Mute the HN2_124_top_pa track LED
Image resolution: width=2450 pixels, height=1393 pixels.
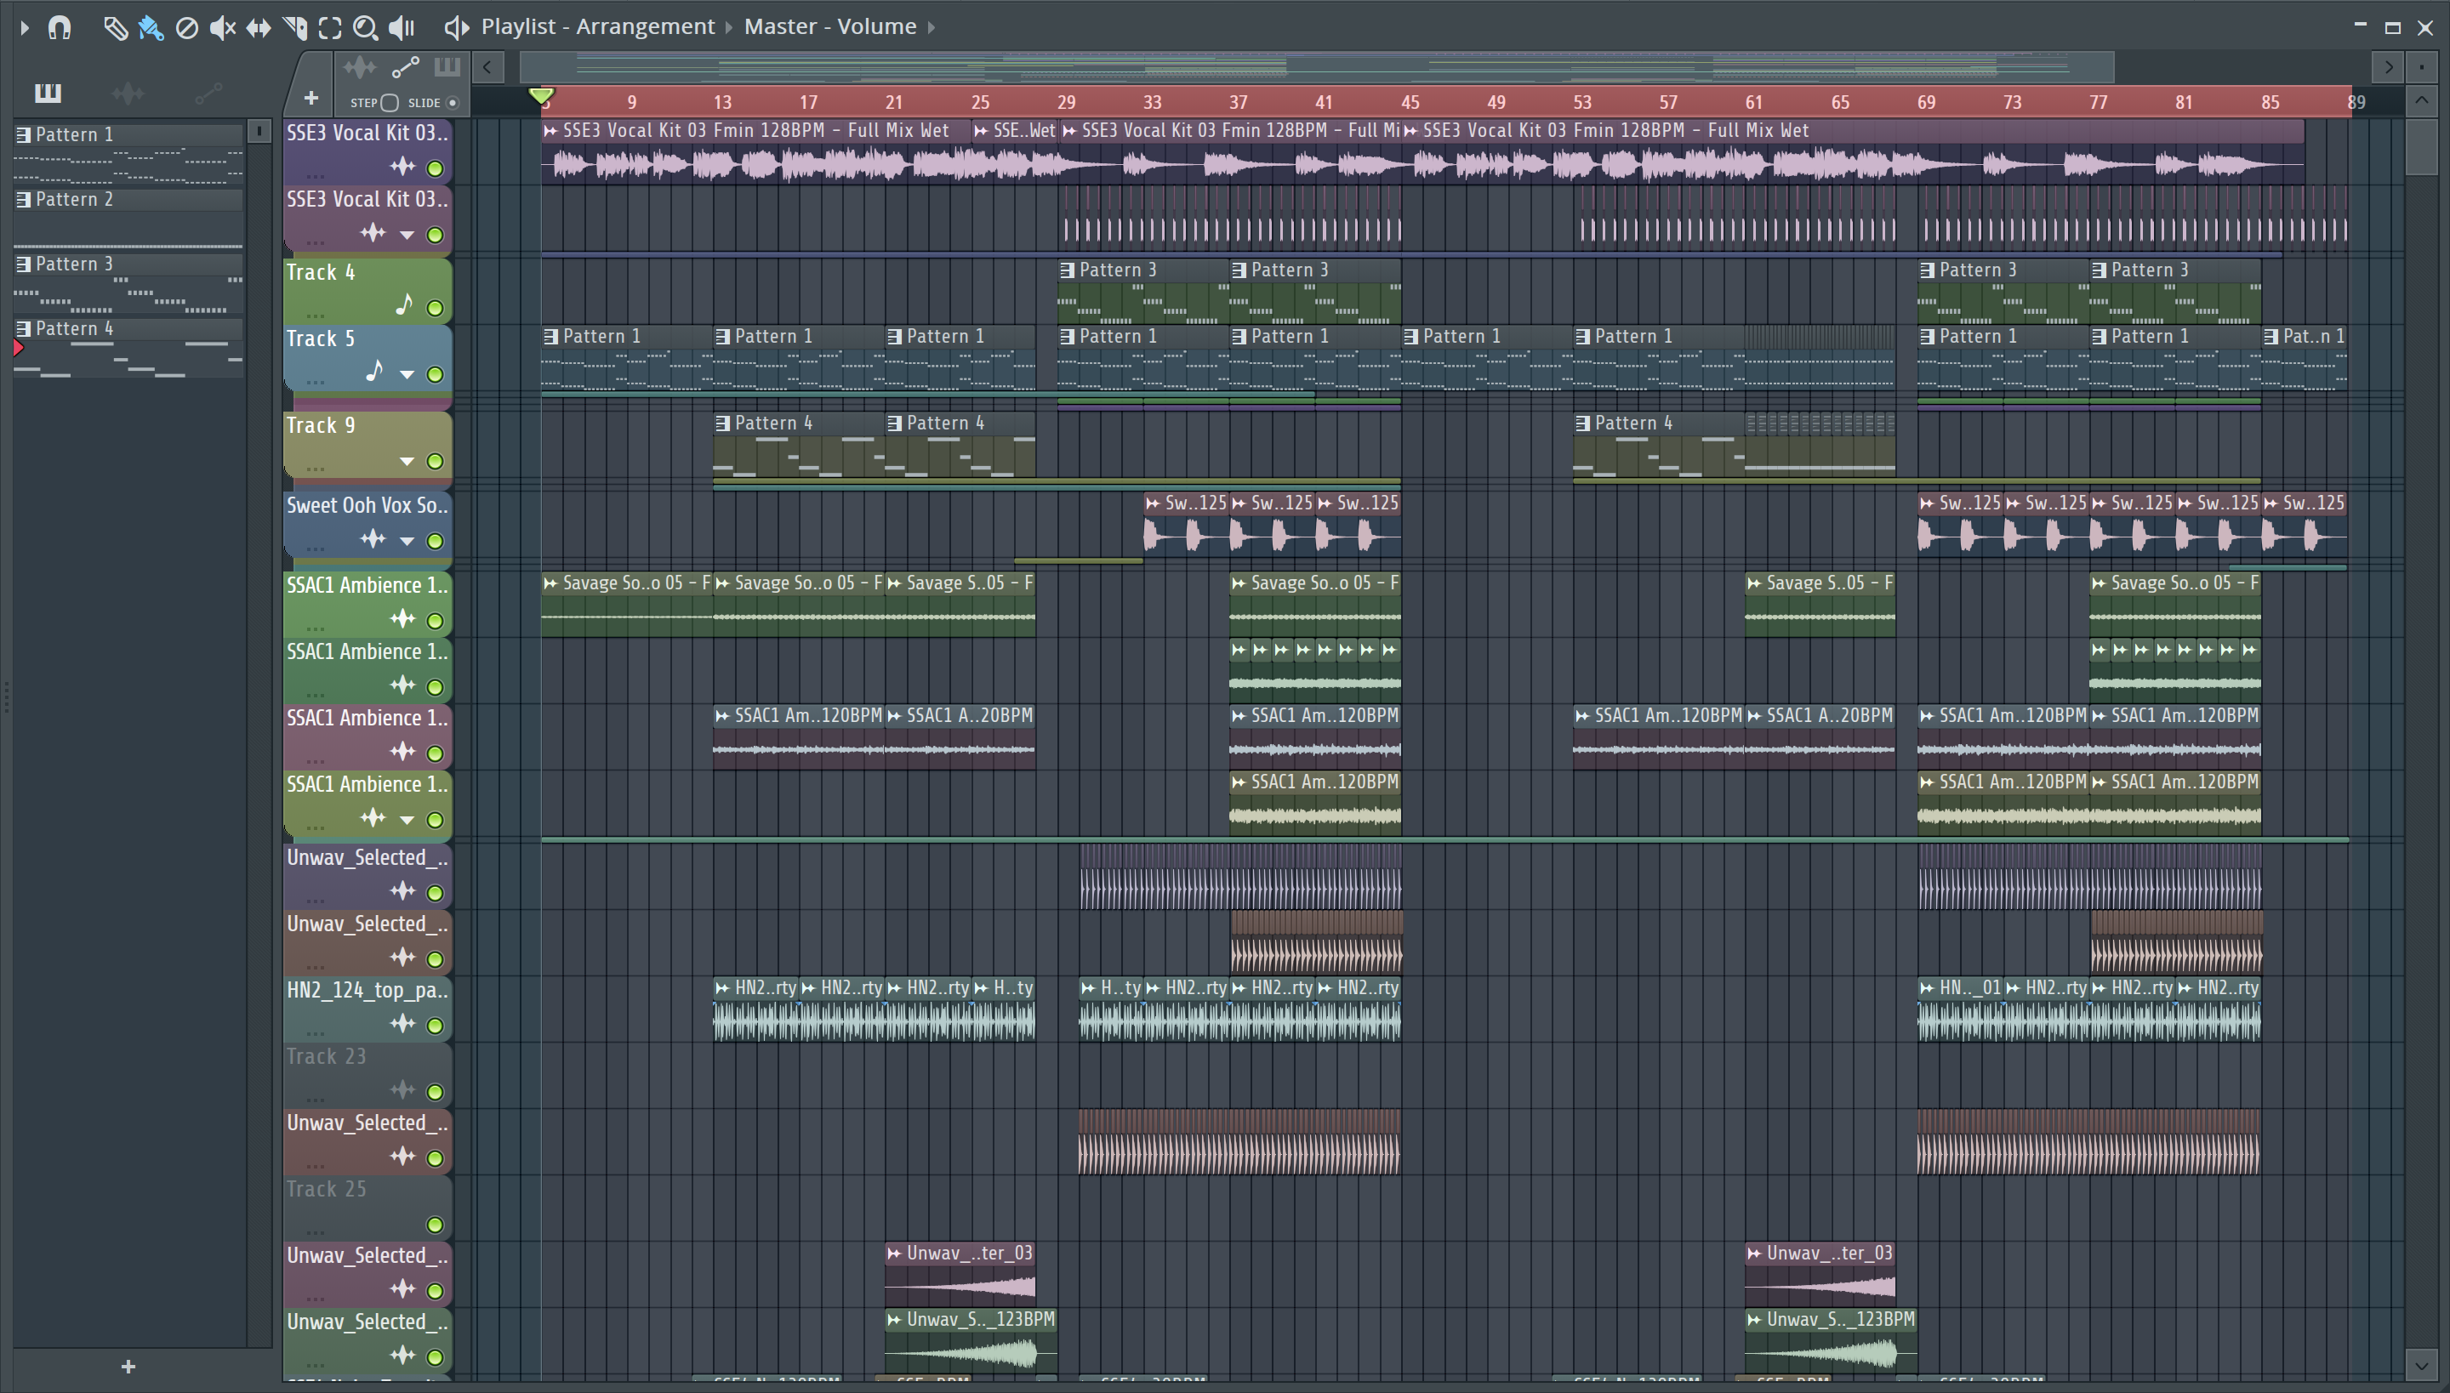coord(436,1026)
